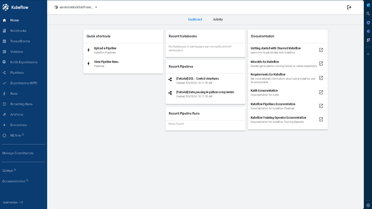Click the Kubeflow logo icon

pos(6,7)
